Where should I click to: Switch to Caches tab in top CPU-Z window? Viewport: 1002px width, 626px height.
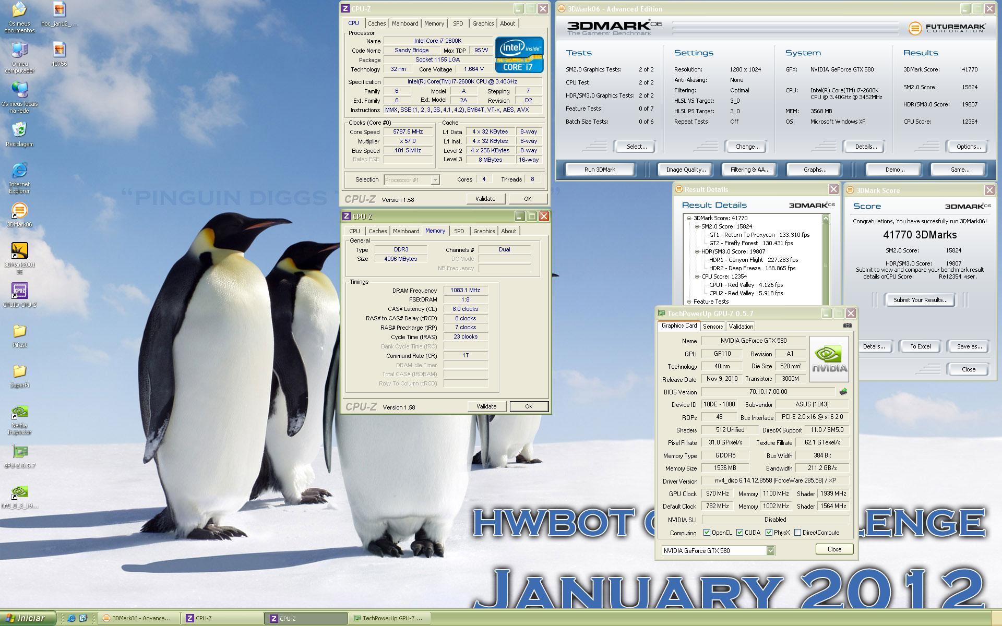[376, 23]
